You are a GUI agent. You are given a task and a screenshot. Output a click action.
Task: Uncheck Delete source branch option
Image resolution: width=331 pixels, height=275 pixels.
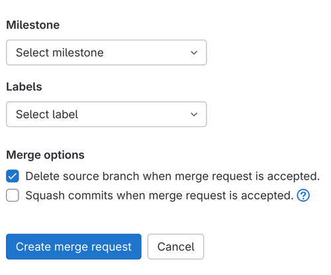click(x=13, y=176)
